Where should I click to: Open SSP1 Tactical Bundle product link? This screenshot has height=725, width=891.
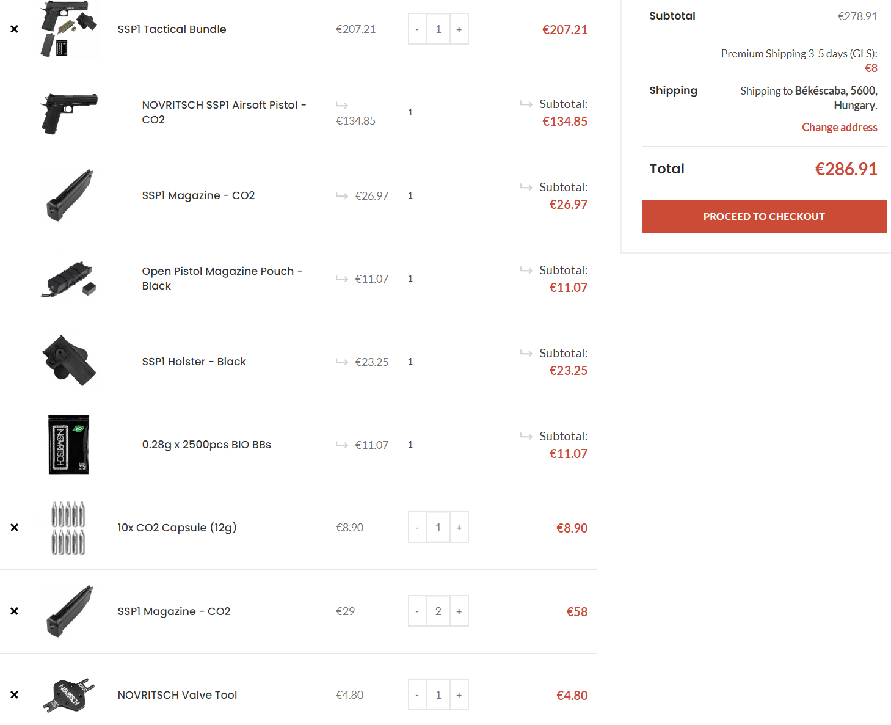pos(172,29)
